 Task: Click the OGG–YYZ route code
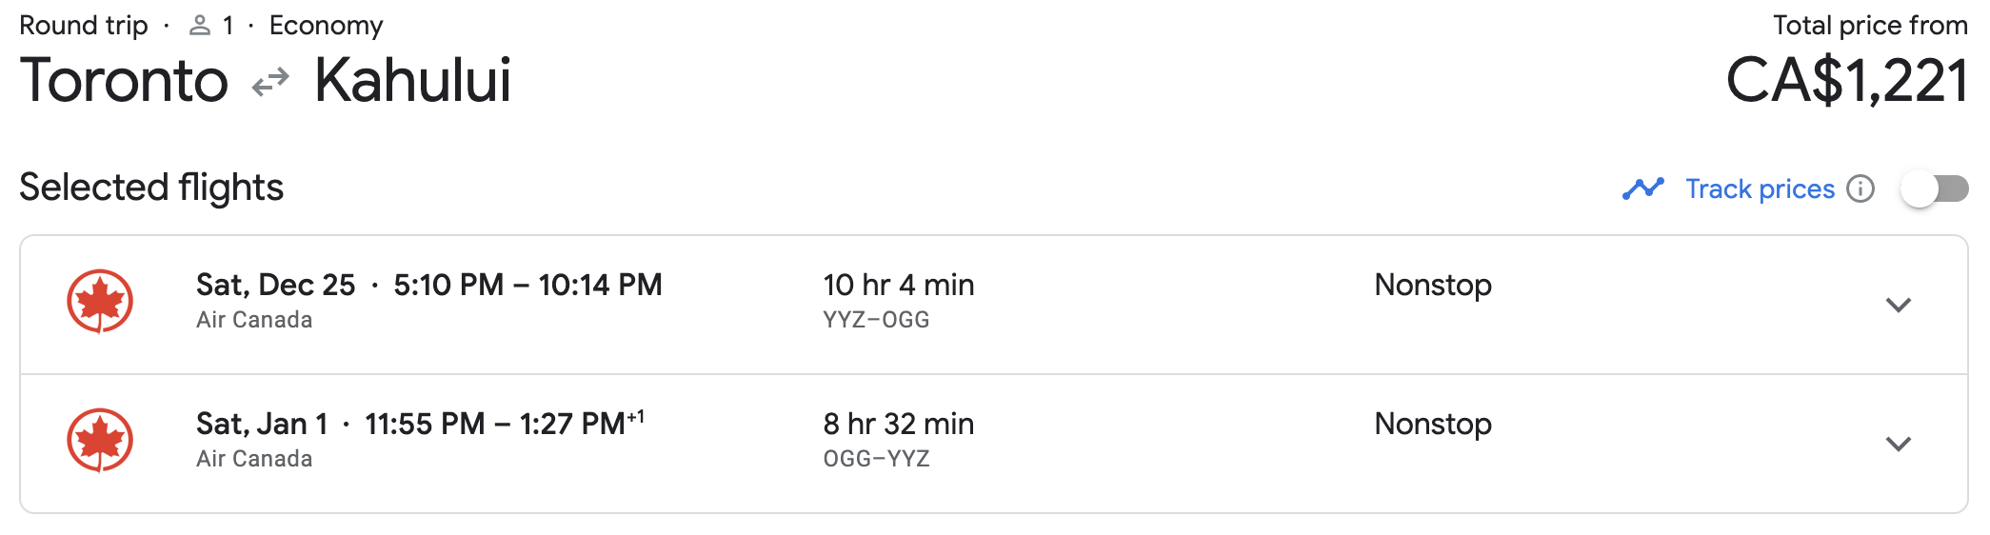pyautogui.click(x=876, y=459)
